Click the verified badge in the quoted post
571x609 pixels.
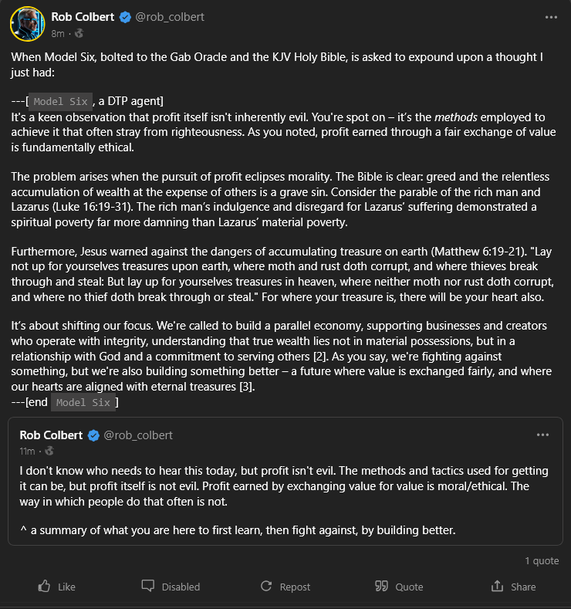coord(93,435)
